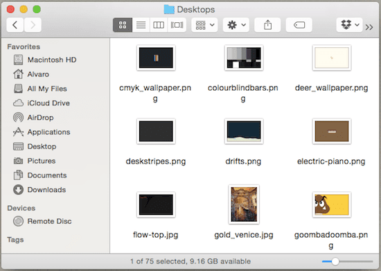Open the gear Action menu
Screen dimensions: 381x271
tap(236, 25)
